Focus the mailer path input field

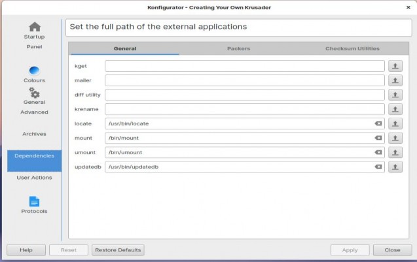pos(245,80)
